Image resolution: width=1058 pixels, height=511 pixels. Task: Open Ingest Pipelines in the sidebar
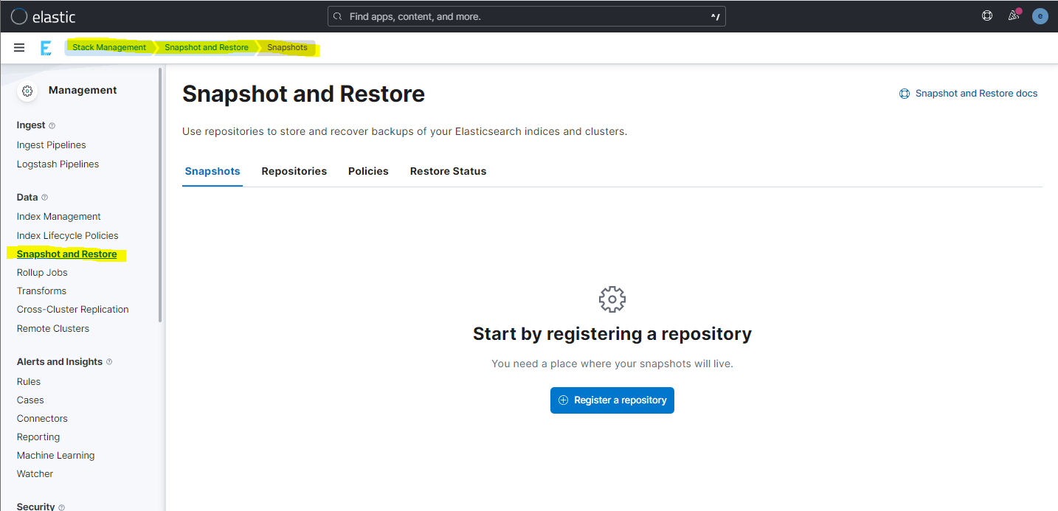point(52,145)
